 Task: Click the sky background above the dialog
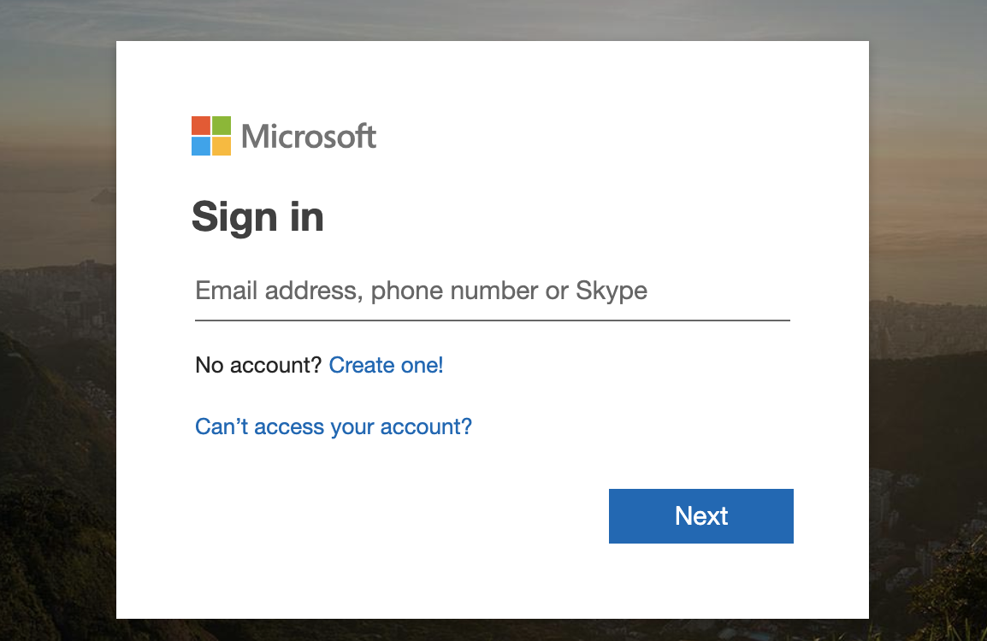tap(492, 19)
